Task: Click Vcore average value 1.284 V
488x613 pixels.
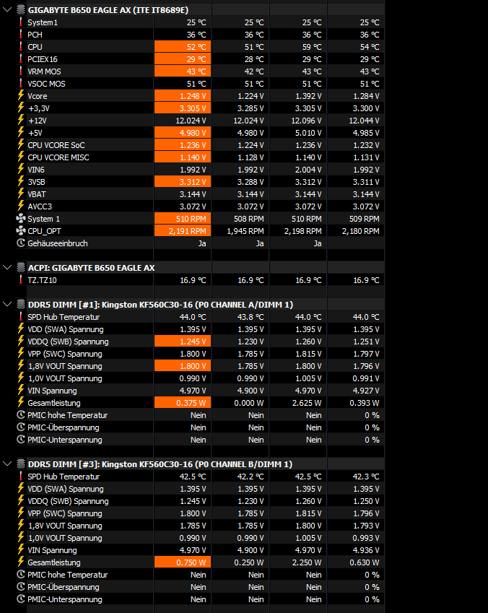Action: click(366, 96)
